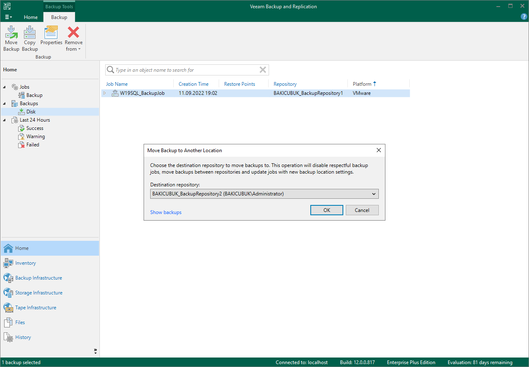Click the Backup job subnode icon
This screenshot has width=529, height=367.
21,95
